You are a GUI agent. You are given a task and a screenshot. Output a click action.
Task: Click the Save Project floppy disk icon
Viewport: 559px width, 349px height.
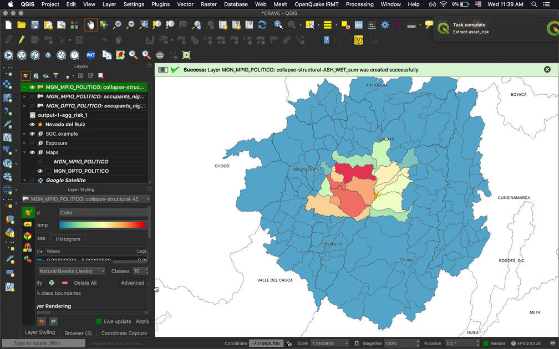pyautogui.click(x=34, y=25)
